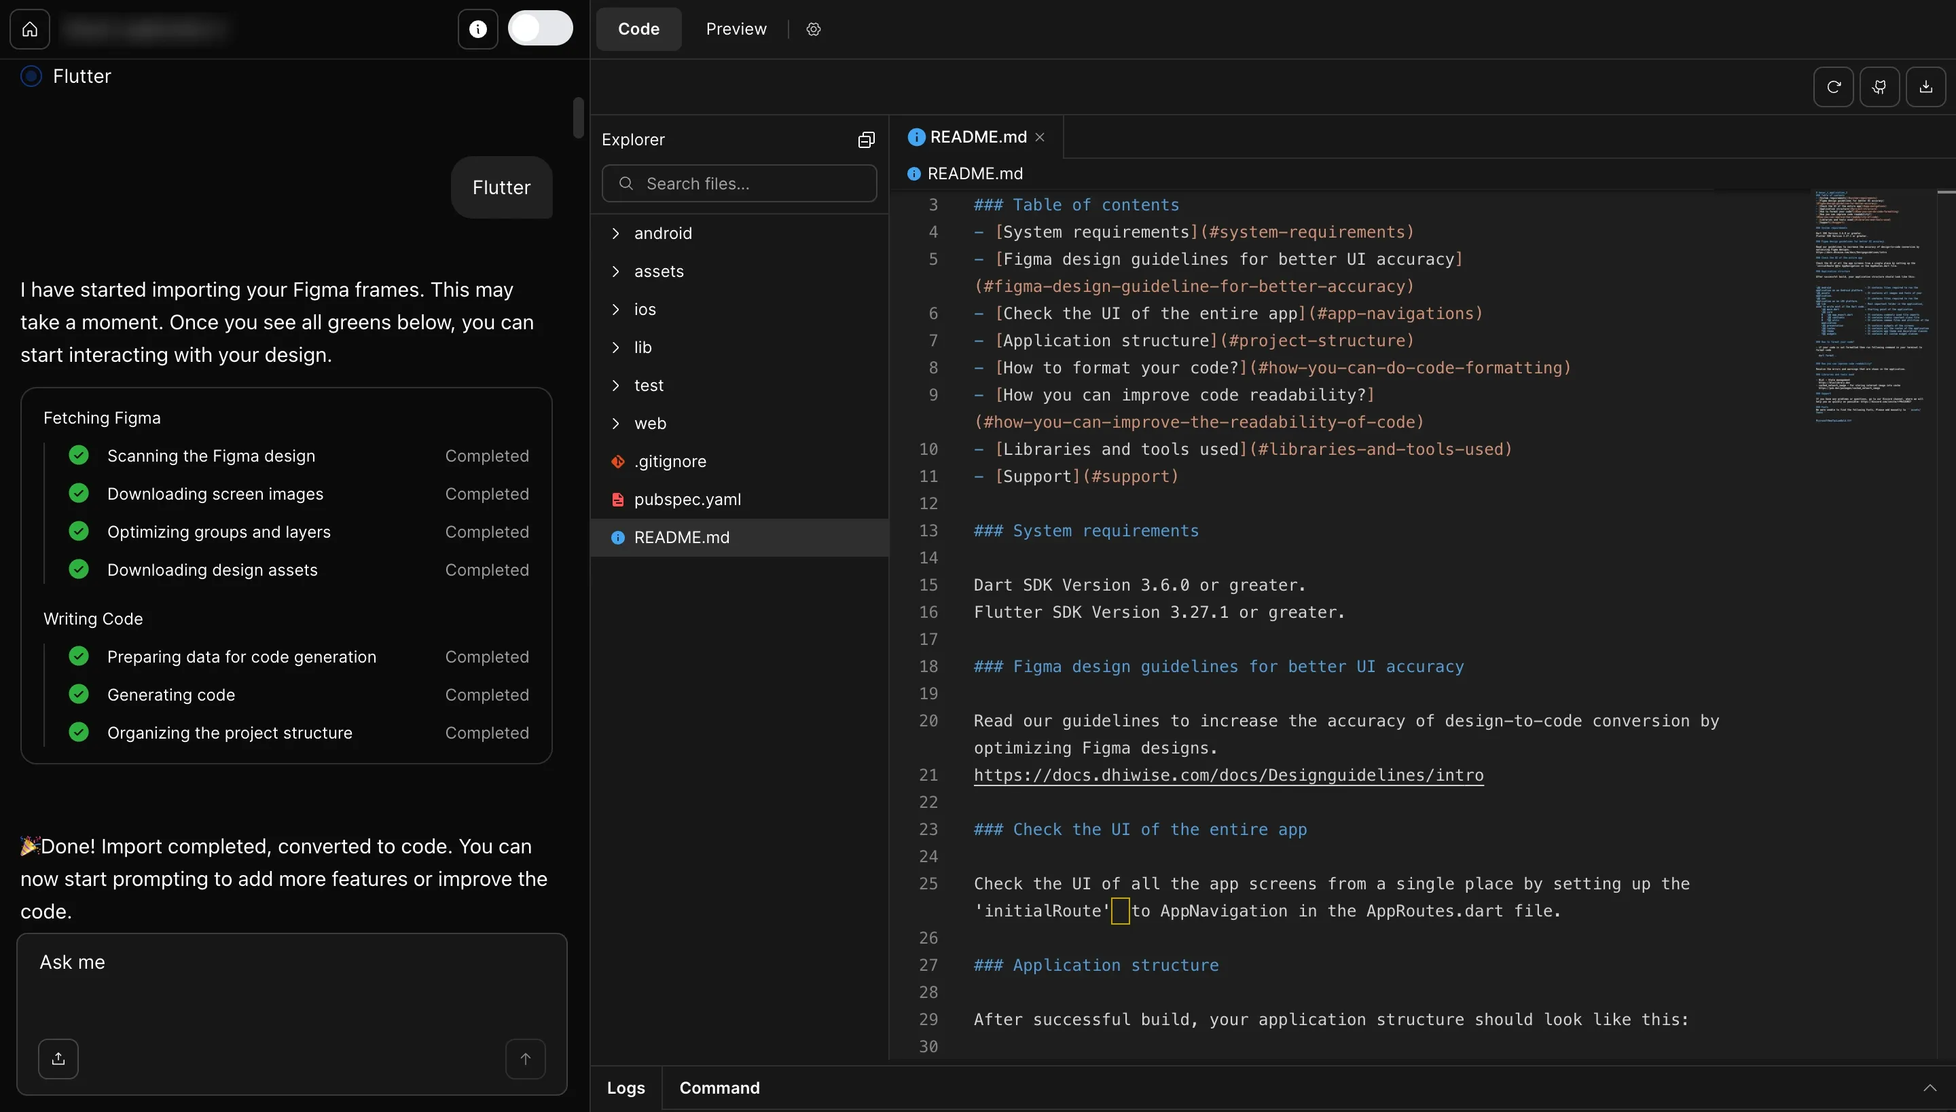The height and width of the screenshot is (1112, 1956).
Task: Click 'Downloading design assets' step
Action: click(213, 570)
